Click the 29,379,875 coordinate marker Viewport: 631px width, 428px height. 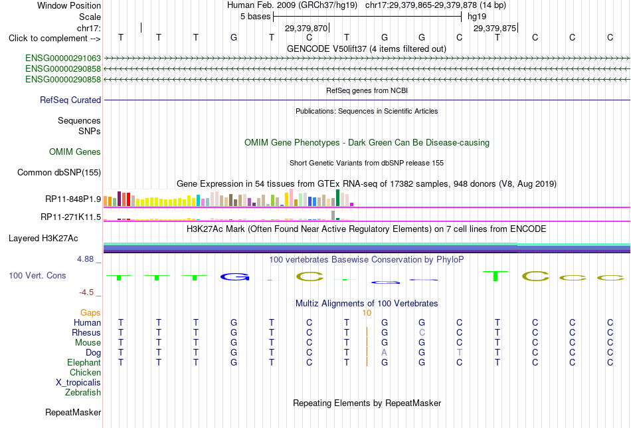coord(495,28)
